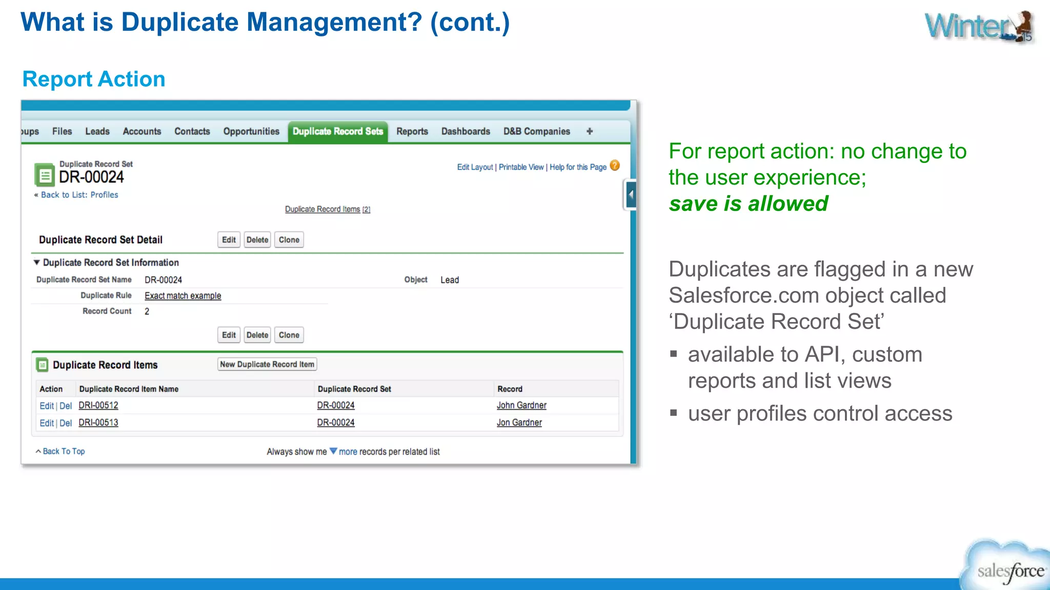Click Duplicate Record Set Name value DR-00024
Screen dimensions: 1050x590
pos(163,280)
